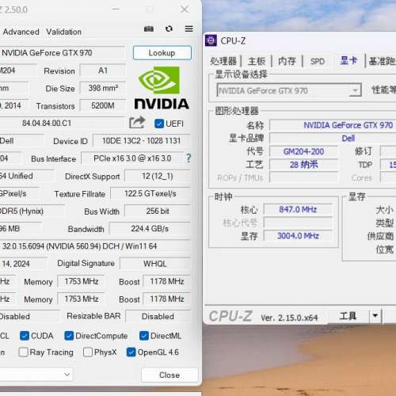Switch to the Advanced tab in GPU-Z

pos(21,32)
